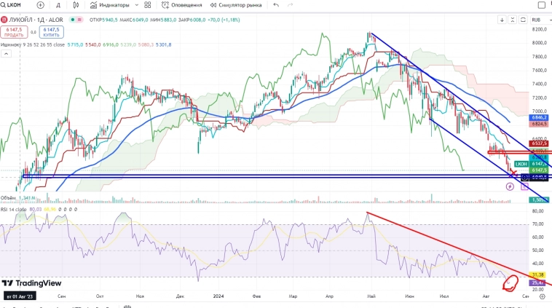The height and width of the screenshot is (308, 552).
Task: Open the Д timeframe interval selector
Action: point(58,5)
